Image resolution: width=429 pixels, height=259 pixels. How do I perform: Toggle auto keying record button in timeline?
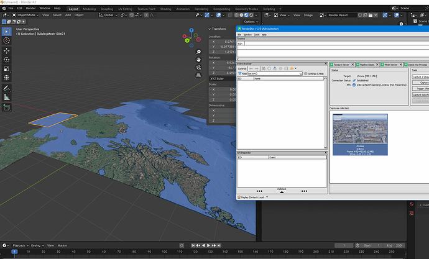[x=182, y=245]
